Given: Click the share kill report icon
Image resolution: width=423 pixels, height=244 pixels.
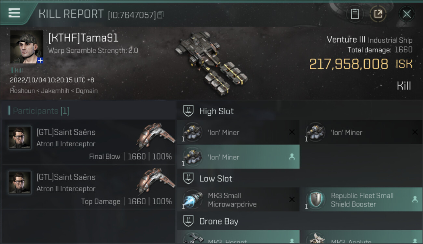Looking at the screenshot, I should coord(378,14).
